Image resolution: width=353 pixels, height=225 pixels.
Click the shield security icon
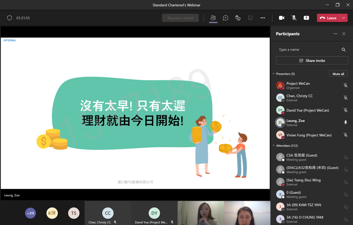click(x=9, y=18)
